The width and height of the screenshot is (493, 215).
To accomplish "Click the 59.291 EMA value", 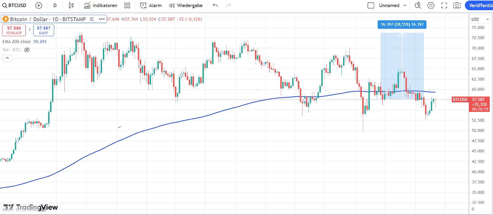I will click(x=40, y=41).
